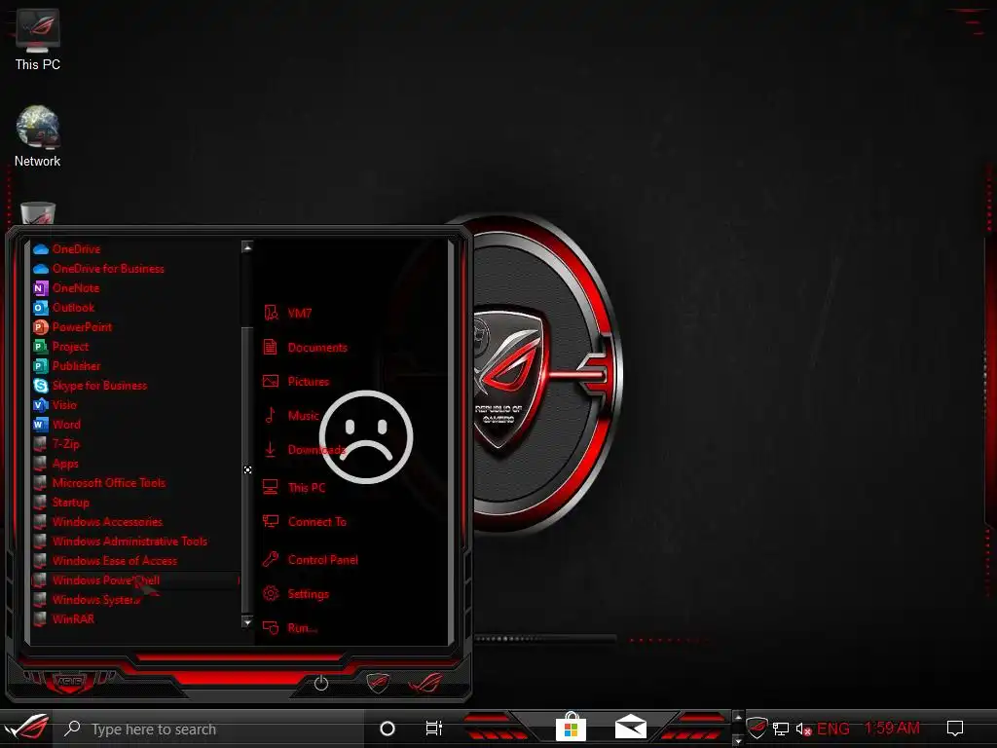Open Visio from the start menu
997x748 pixels.
click(x=134, y=404)
